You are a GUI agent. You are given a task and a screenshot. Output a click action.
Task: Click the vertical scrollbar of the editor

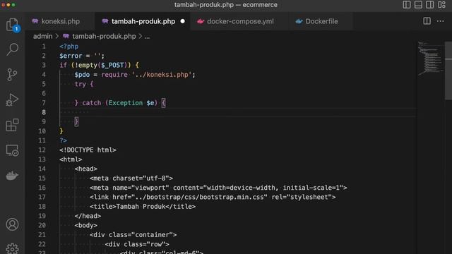(448, 71)
